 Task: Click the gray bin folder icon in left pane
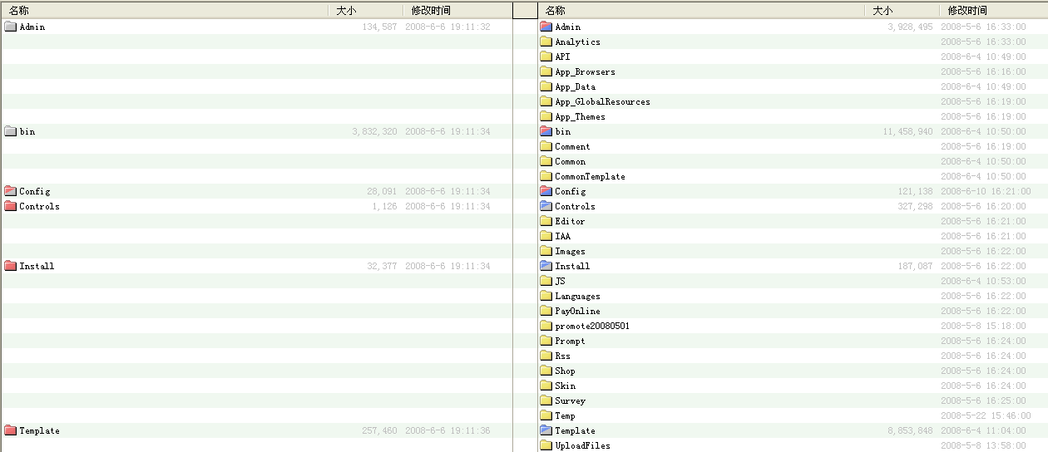(10, 131)
